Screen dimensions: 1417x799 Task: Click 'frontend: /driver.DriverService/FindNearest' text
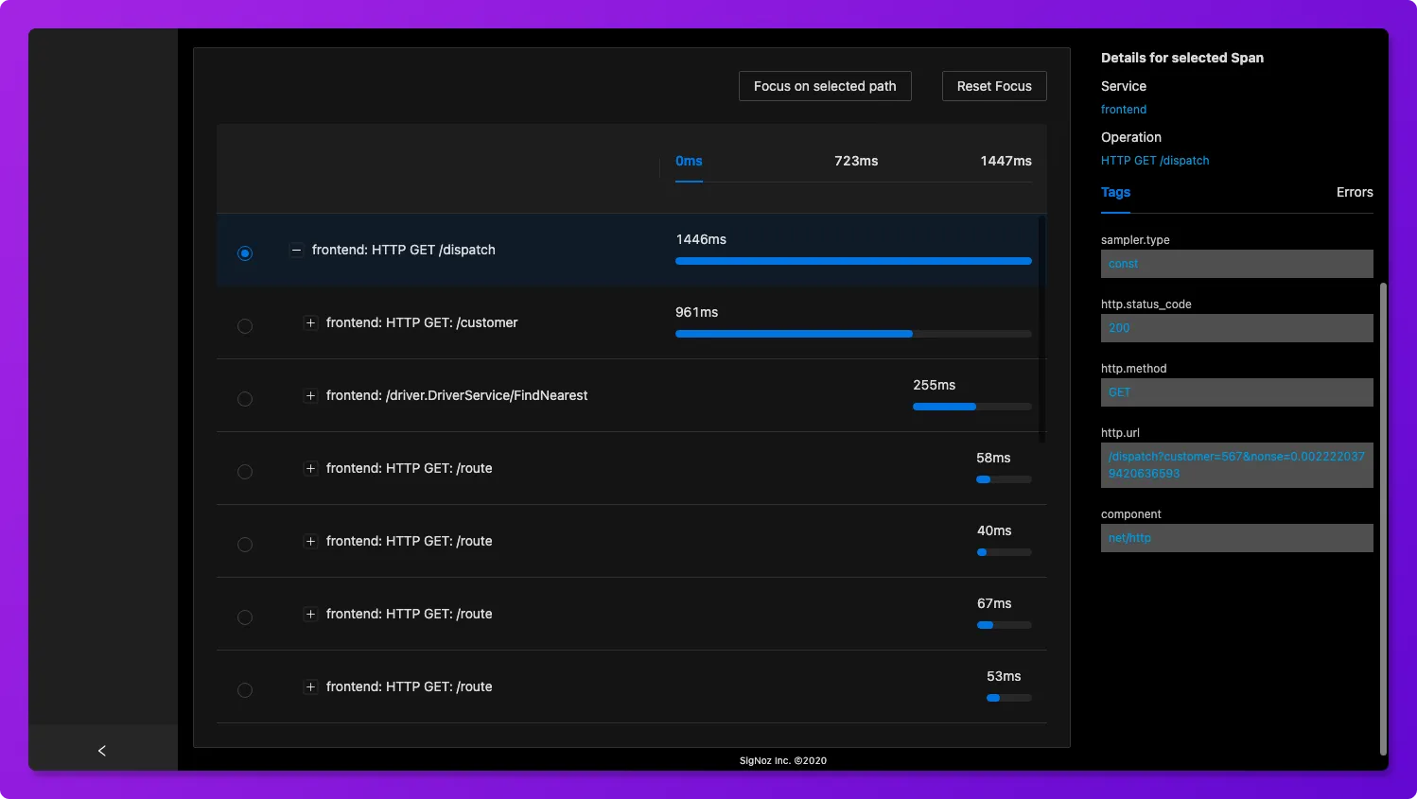click(x=457, y=396)
